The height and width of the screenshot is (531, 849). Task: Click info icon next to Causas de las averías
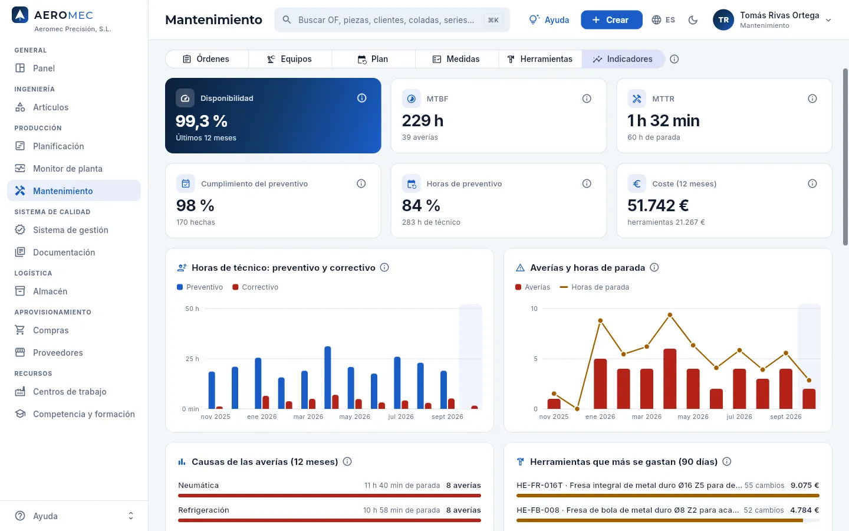(347, 461)
